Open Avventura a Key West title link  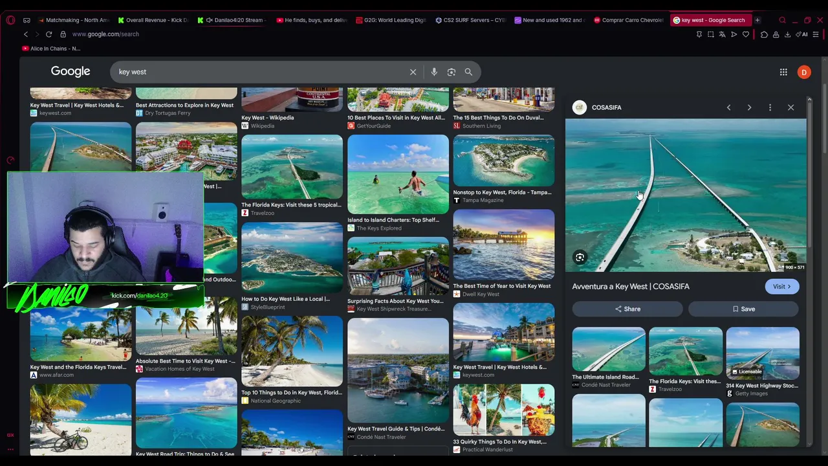(x=631, y=287)
